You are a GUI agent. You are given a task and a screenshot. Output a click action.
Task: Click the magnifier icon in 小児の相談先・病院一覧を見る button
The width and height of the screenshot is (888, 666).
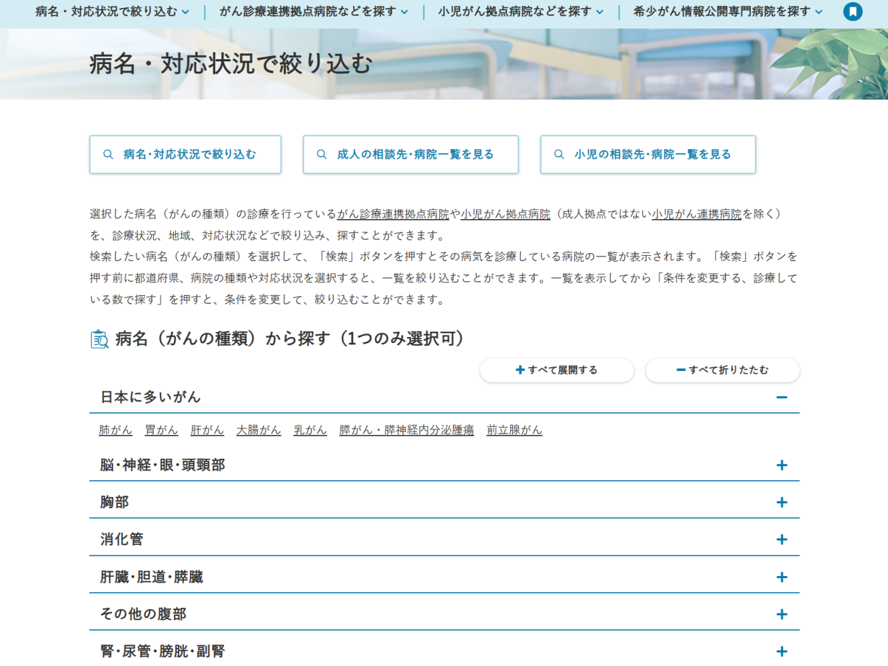pos(558,154)
